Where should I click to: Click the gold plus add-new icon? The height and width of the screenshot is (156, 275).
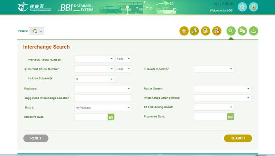184,31
